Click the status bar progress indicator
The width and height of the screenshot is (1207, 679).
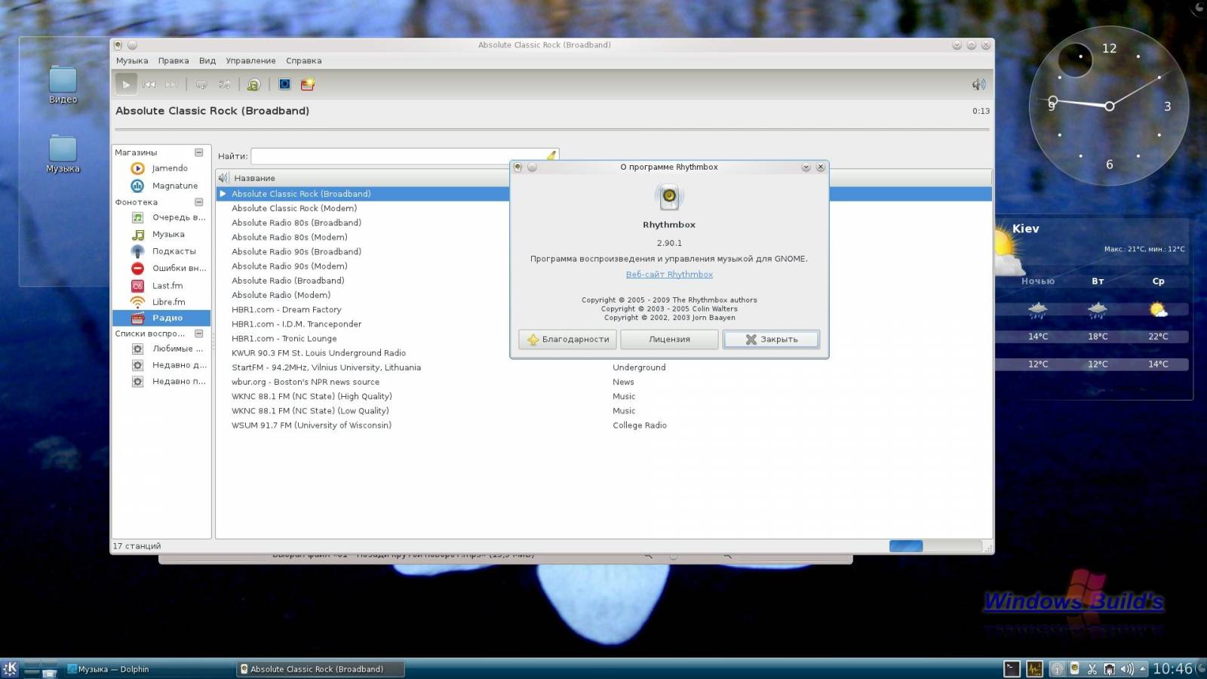(935, 546)
